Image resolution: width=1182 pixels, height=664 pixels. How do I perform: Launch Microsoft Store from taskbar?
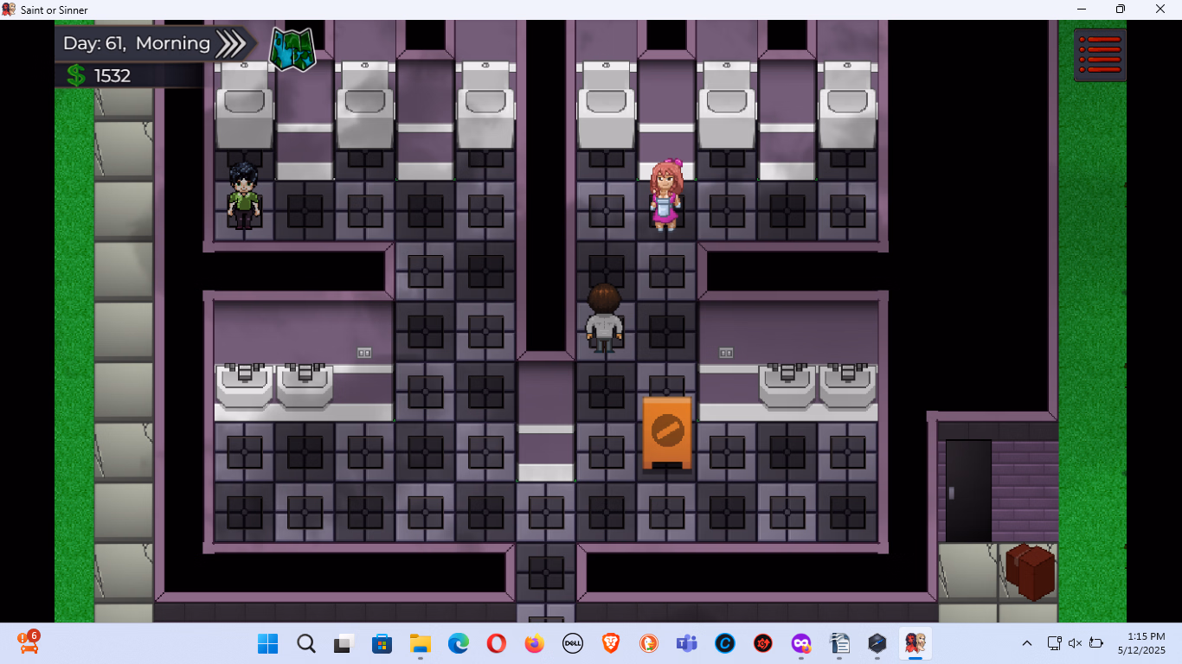coord(382,643)
